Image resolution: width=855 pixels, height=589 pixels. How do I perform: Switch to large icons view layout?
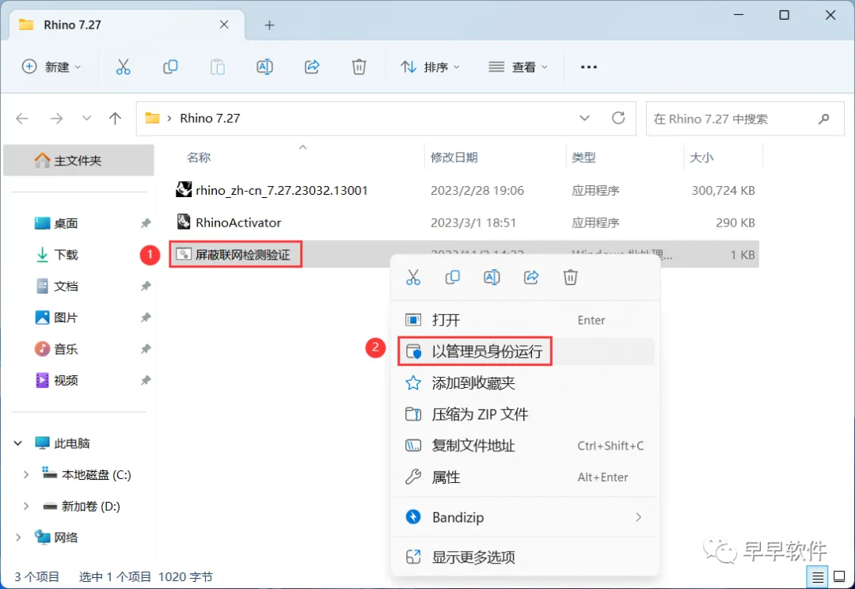click(839, 576)
